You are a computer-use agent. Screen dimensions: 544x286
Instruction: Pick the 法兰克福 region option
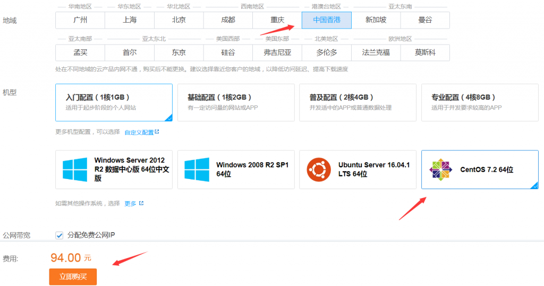376,52
